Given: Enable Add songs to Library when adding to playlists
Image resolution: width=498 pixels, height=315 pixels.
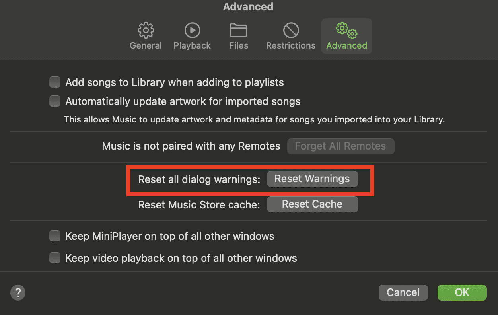Looking at the screenshot, I should [54, 82].
